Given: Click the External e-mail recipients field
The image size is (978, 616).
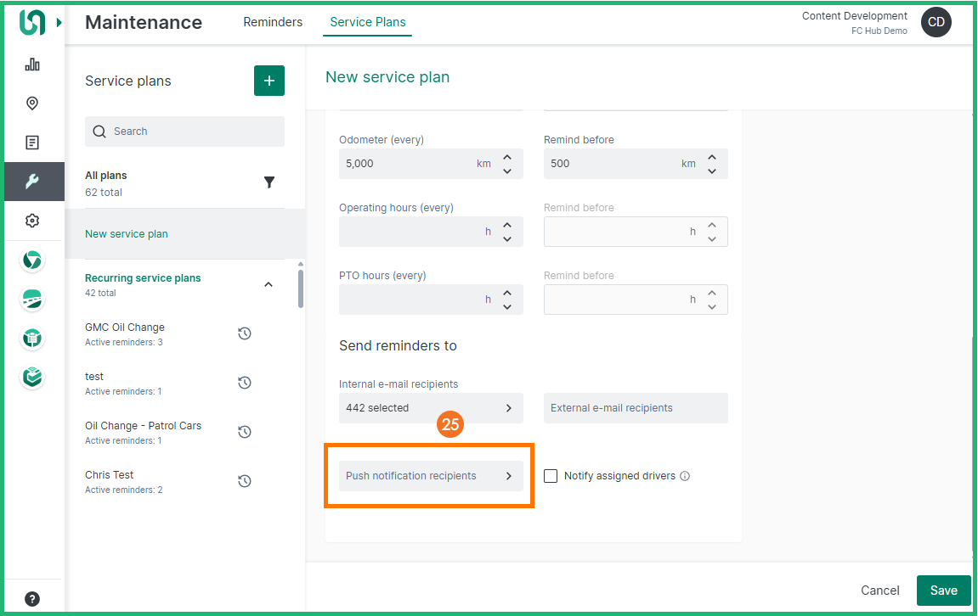Looking at the screenshot, I should (636, 408).
